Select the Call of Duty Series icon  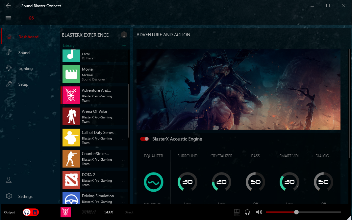[x=71, y=138]
